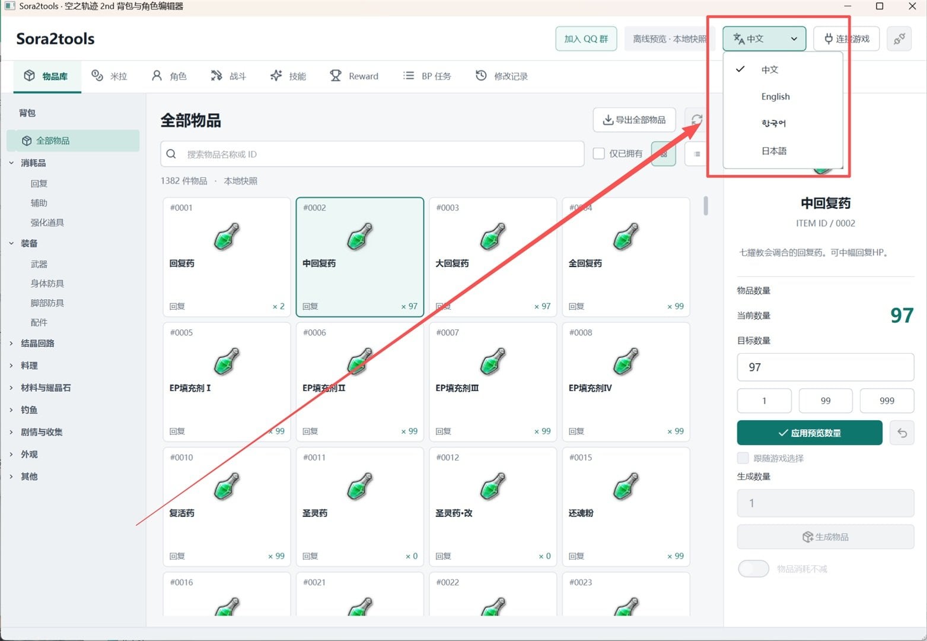Open the 回复 subcategory in sidebar

pos(39,183)
